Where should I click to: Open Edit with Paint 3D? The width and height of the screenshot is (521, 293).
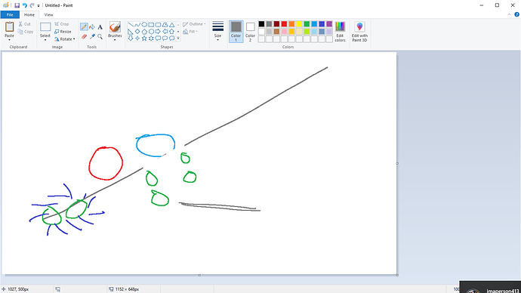(359, 32)
